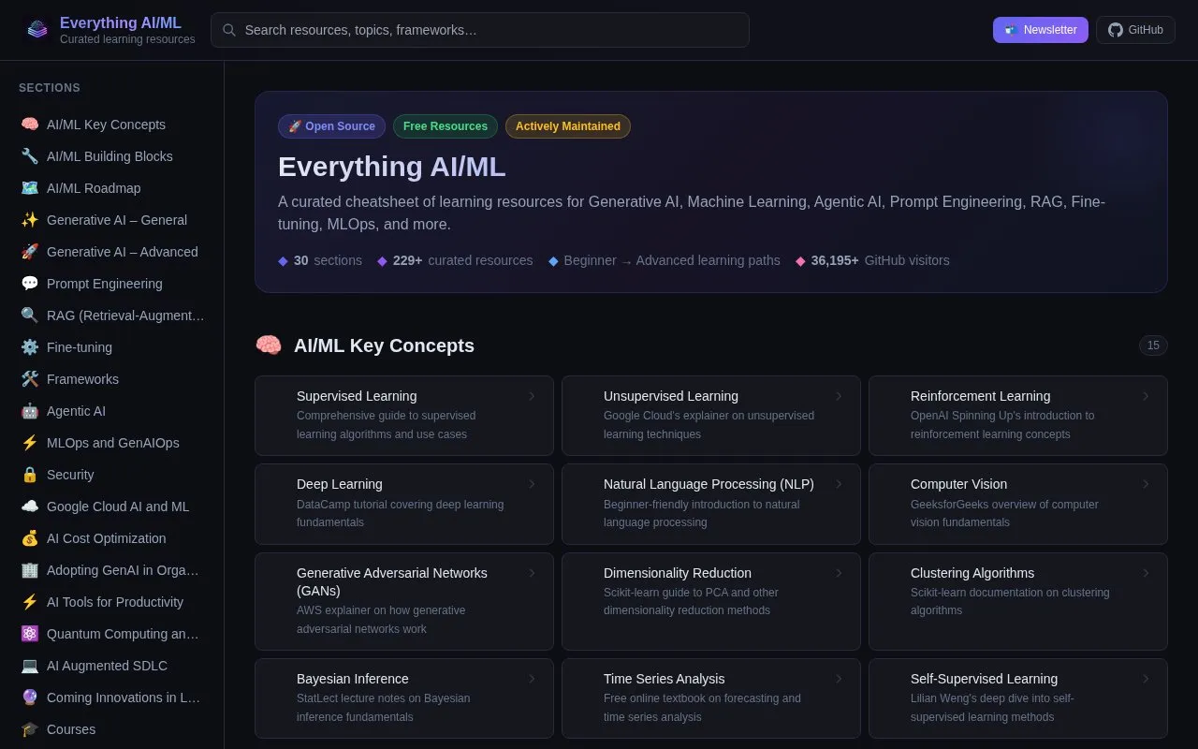Open Time Series Analysis card chevron
Screen dimensions: 1198x749
(x=839, y=679)
